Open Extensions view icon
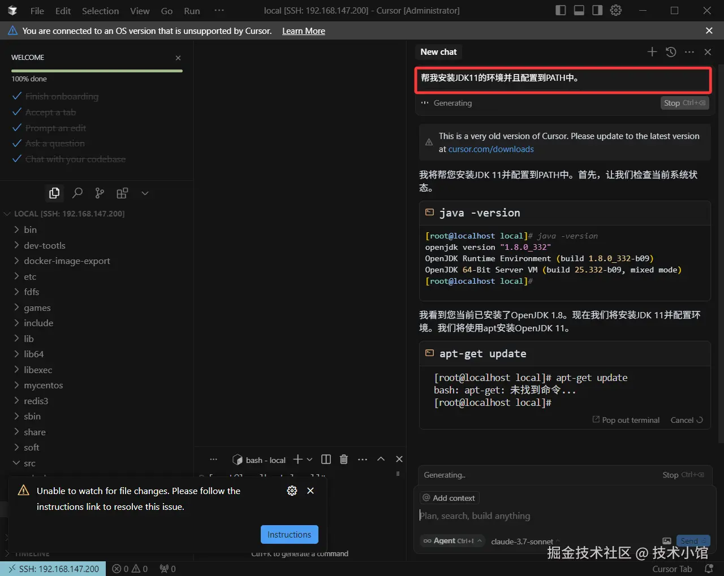The image size is (724, 576). [122, 193]
